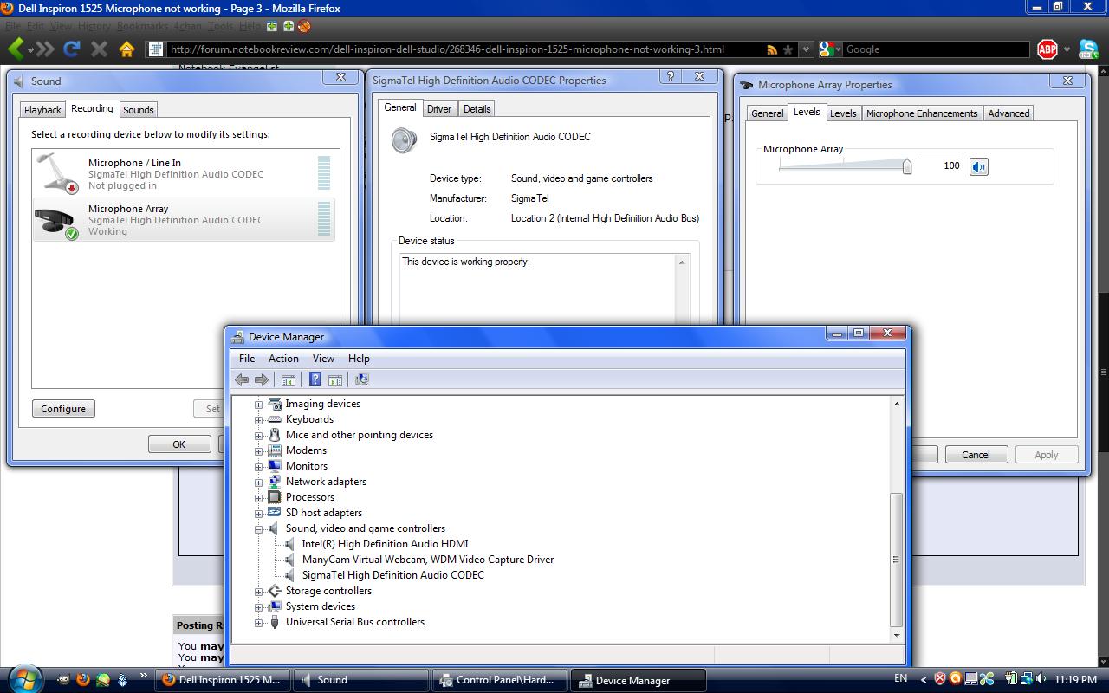The width and height of the screenshot is (1109, 693).
Task: Select Intel(R) High Definition Audio HDMI
Action: 385,544
